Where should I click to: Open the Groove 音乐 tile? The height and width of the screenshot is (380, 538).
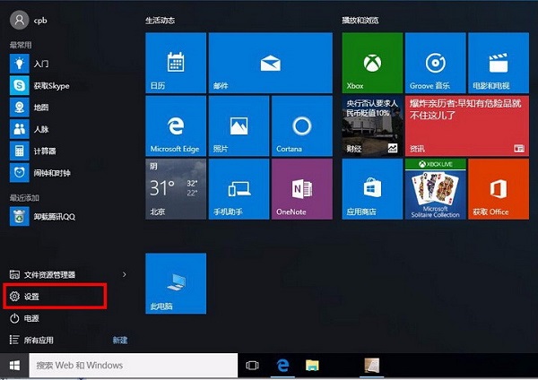click(434, 63)
